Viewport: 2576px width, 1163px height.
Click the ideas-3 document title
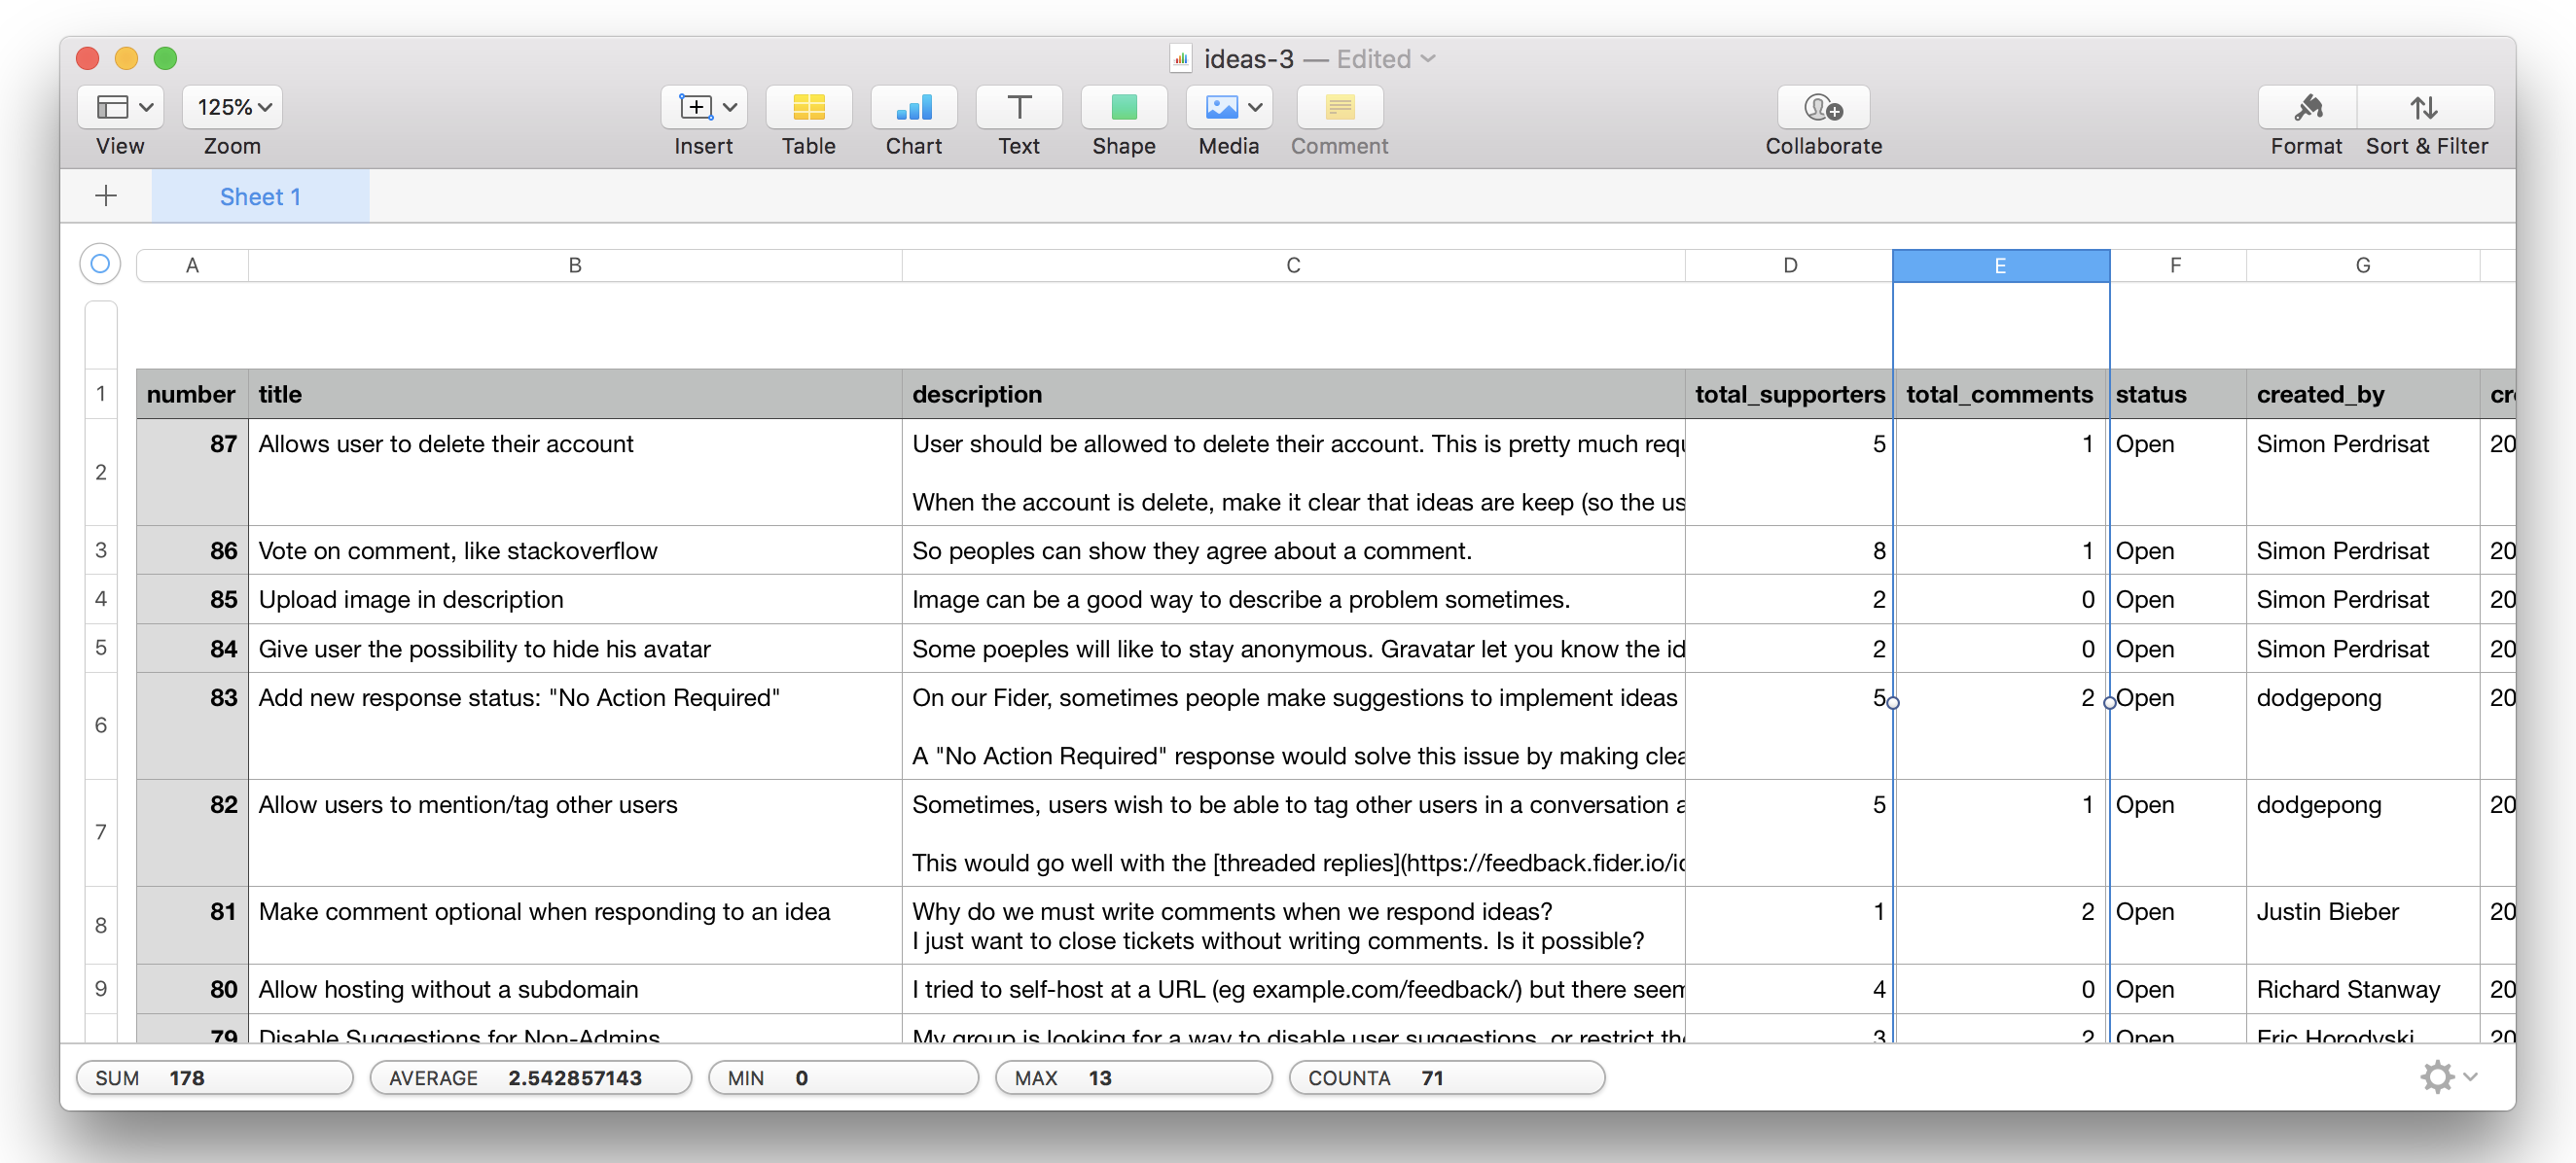1248,59
